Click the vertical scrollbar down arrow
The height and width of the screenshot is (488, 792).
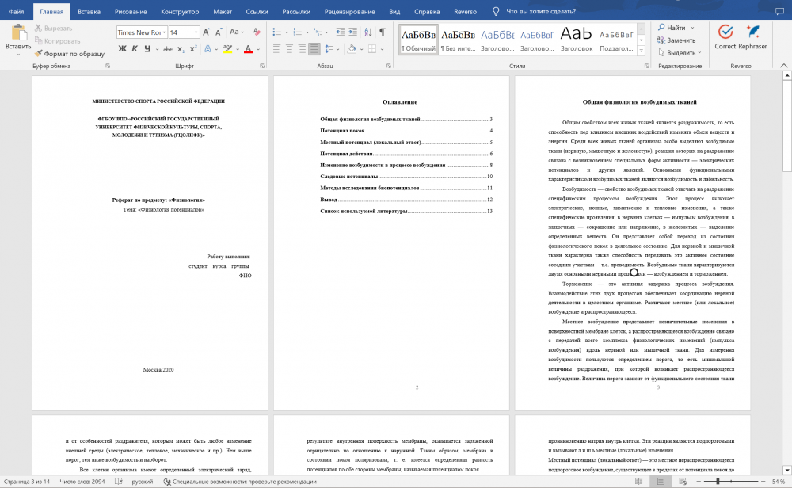(x=786, y=470)
